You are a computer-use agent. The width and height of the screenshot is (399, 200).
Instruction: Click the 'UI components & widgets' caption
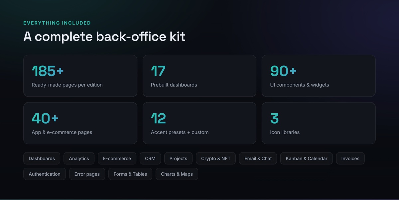click(300, 85)
